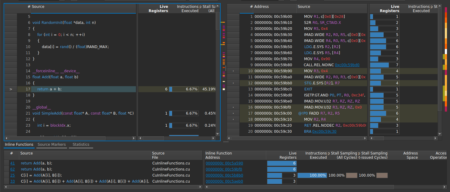Expand the Access Operation column header

point(440,155)
